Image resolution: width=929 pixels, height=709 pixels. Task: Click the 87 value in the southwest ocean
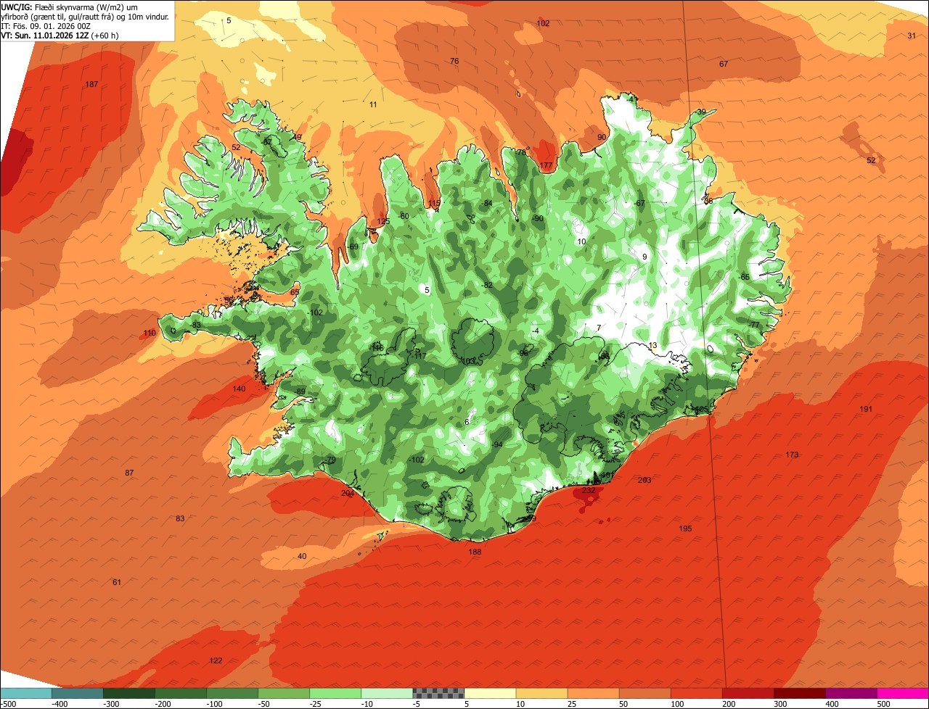[x=129, y=473]
